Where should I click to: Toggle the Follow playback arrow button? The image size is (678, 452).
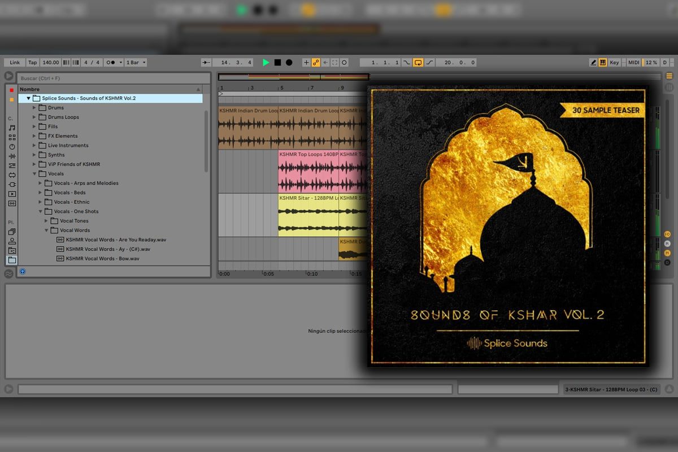coord(206,63)
